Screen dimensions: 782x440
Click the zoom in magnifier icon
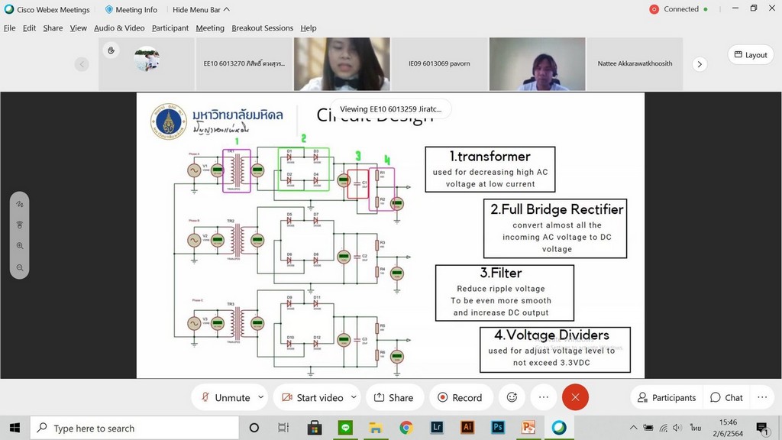[x=20, y=247]
